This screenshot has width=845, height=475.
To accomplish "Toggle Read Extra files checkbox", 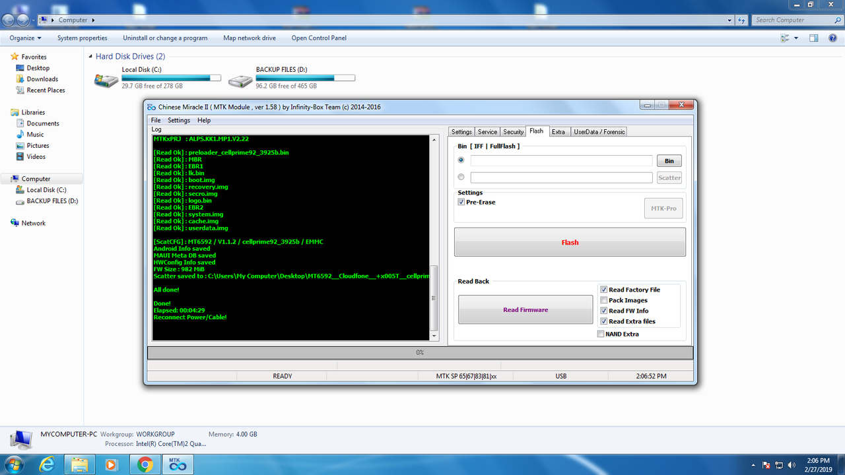I will pos(603,321).
